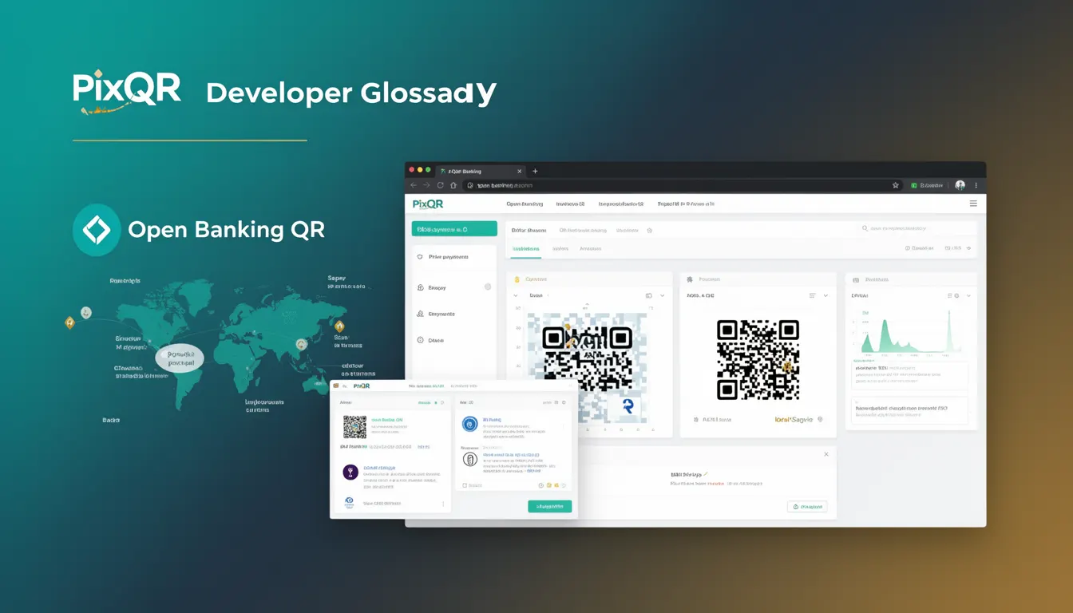The height and width of the screenshot is (613, 1073).
Task: Click the blue circular badge in small PixQR window
Action: 469,424
